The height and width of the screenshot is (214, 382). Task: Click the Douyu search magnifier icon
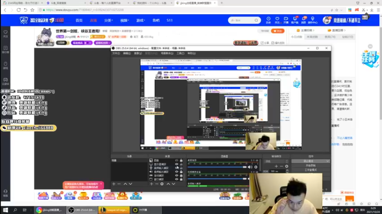click(x=256, y=20)
